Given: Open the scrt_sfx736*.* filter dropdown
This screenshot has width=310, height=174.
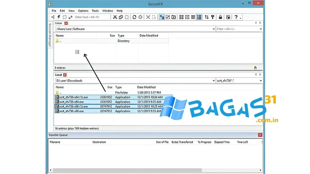Looking at the screenshot, I should [261, 80].
